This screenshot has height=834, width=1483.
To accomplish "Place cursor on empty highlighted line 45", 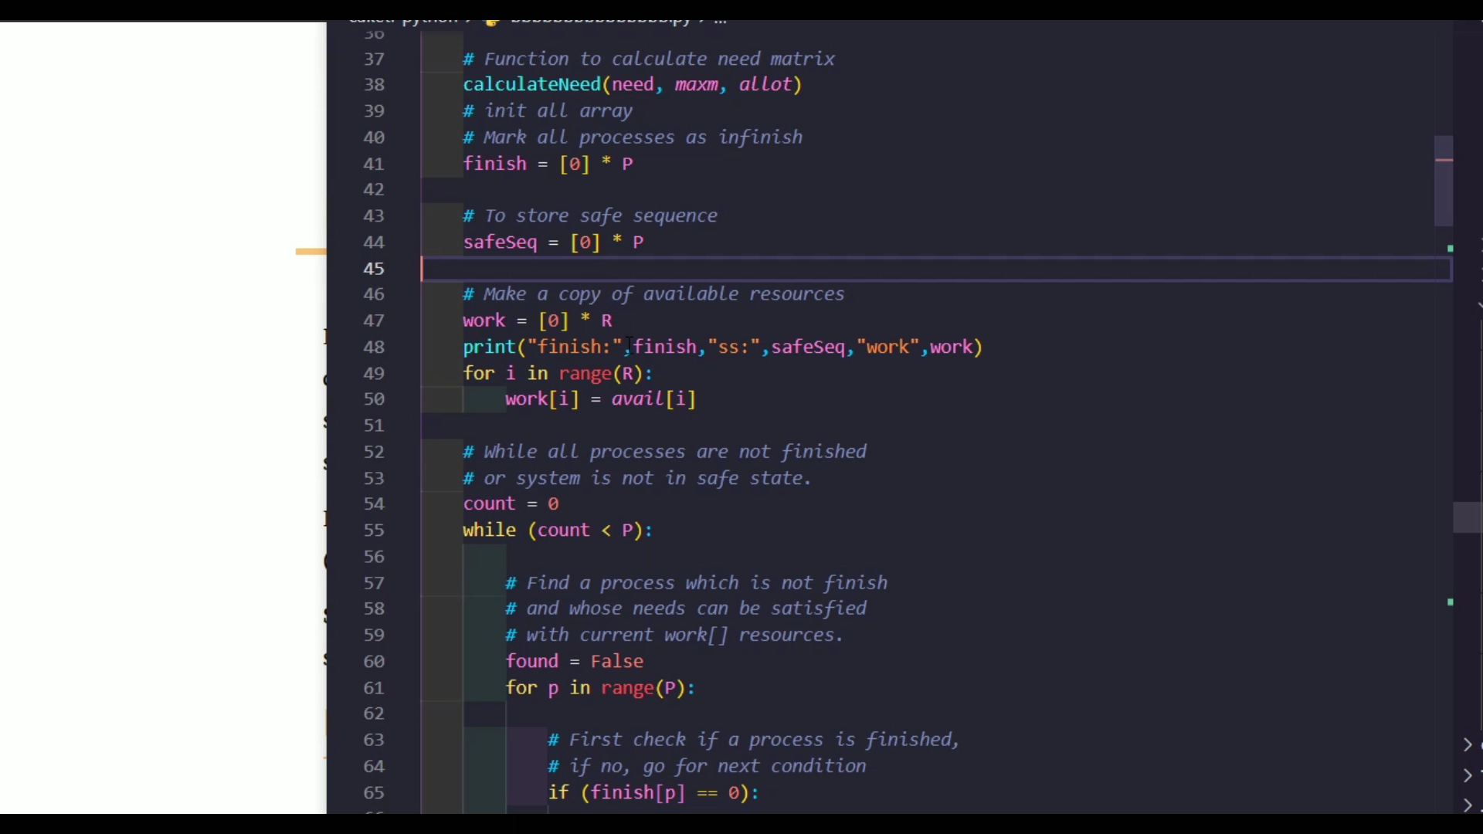I will pyautogui.click(x=936, y=269).
